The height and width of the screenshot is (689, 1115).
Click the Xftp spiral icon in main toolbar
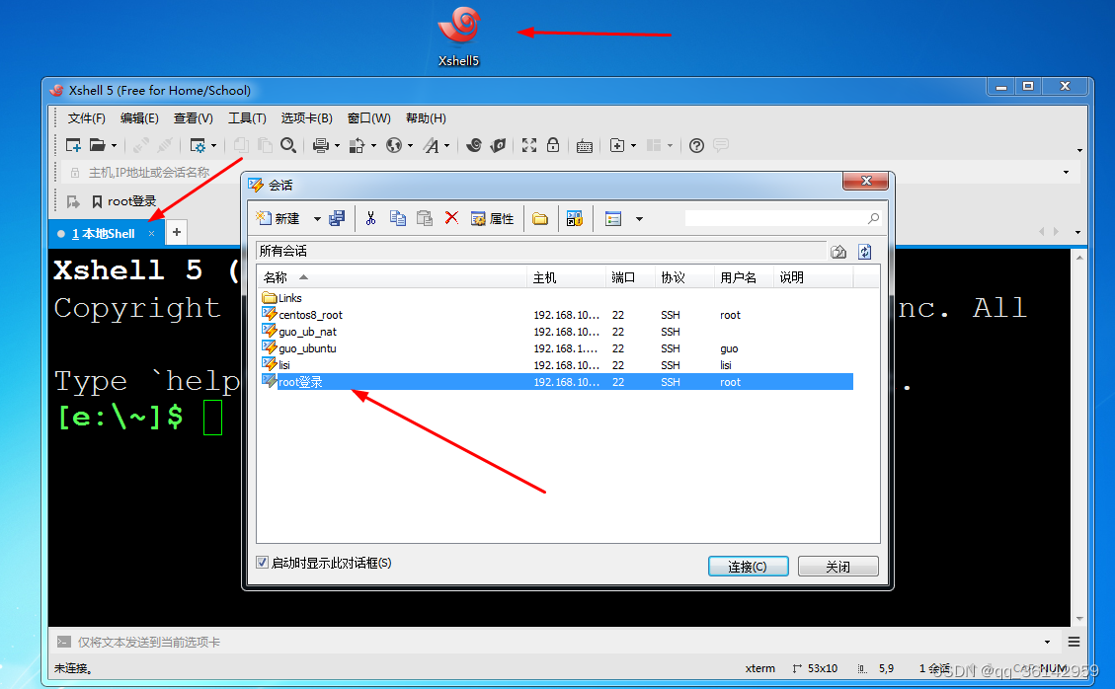474,145
